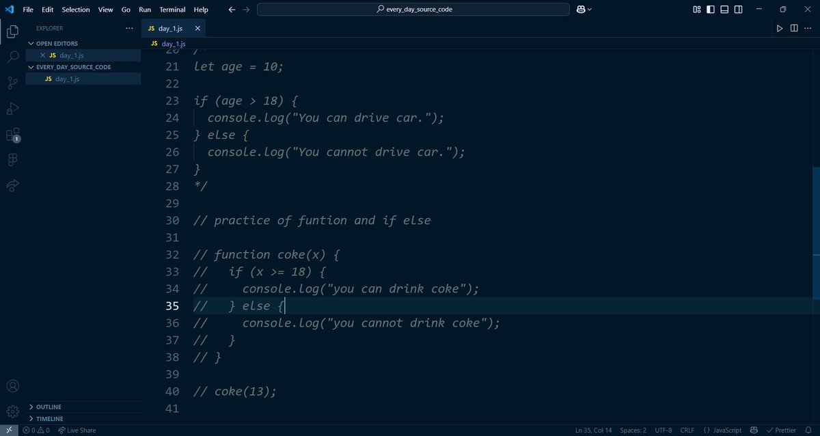The width and height of the screenshot is (820, 436).
Task: Change indentation via Spaces: 2
Action: click(x=633, y=430)
